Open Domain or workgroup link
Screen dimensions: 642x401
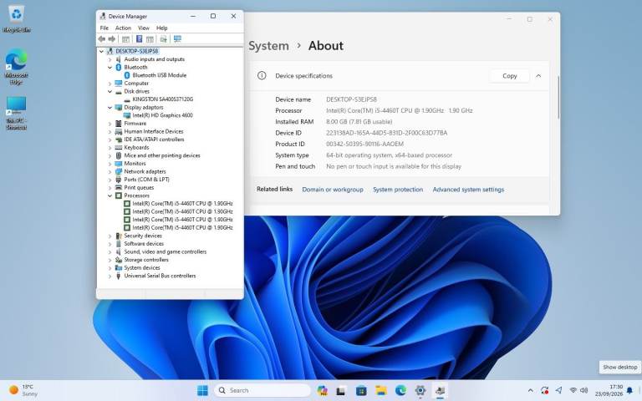pyautogui.click(x=333, y=190)
